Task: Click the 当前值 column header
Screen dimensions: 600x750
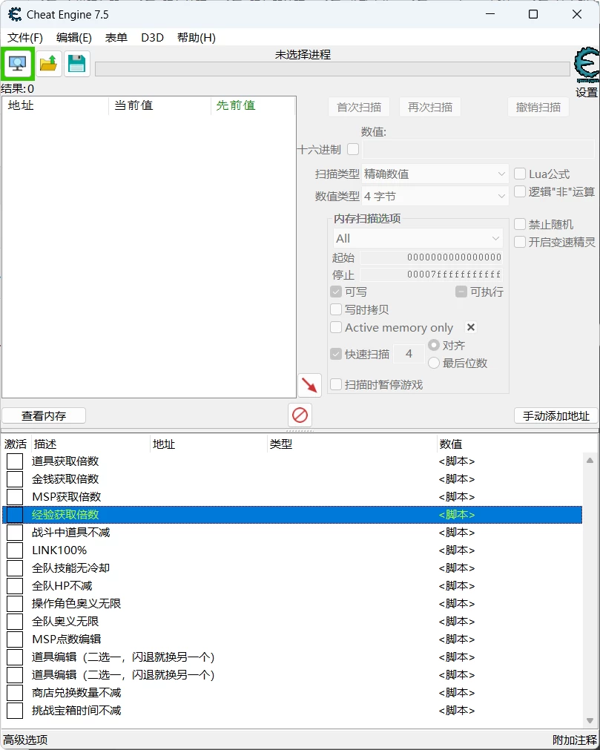Action: (159, 105)
